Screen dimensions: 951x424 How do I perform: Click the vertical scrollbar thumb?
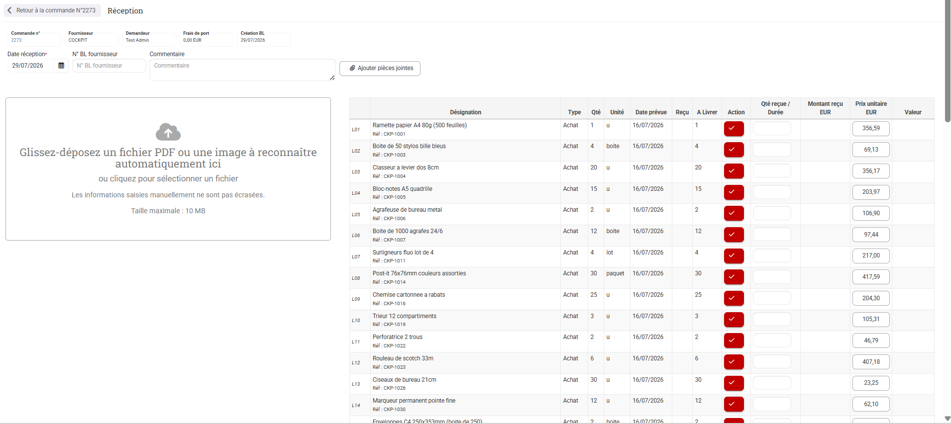tap(948, 61)
